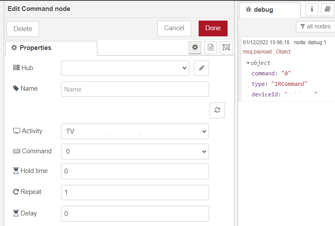The width and height of the screenshot is (335, 226).
Task: Open the node description document icon
Action: pyautogui.click(x=210, y=47)
